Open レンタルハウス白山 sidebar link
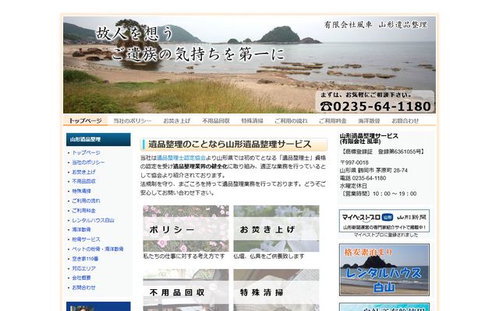The height and width of the screenshot is (311, 499). coord(93,220)
